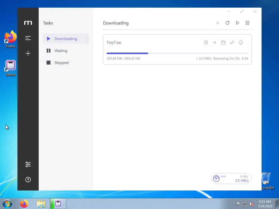
Task: Open the taskbar clock and date
Action: (x=265, y=204)
